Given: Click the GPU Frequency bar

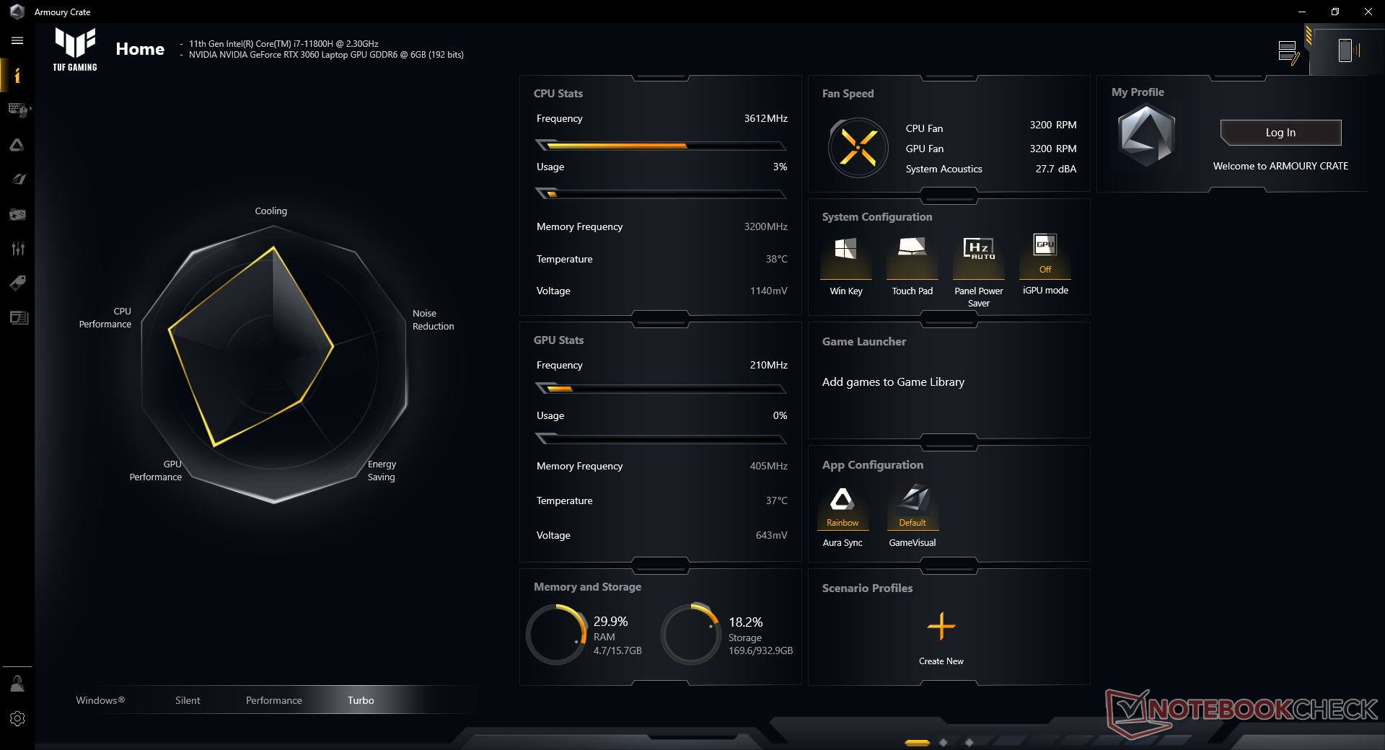Looking at the screenshot, I should [x=661, y=389].
